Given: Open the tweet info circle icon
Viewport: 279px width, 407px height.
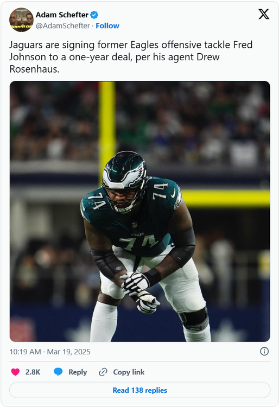Looking at the screenshot, I should [264, 351].
